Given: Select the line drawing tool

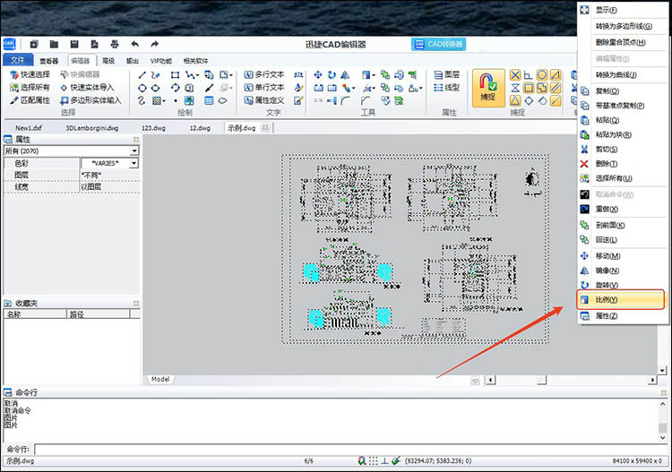Looking at the screenshot, I should click(142, 75).
